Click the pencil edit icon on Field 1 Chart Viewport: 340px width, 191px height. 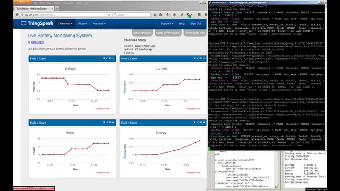point(107,58)
